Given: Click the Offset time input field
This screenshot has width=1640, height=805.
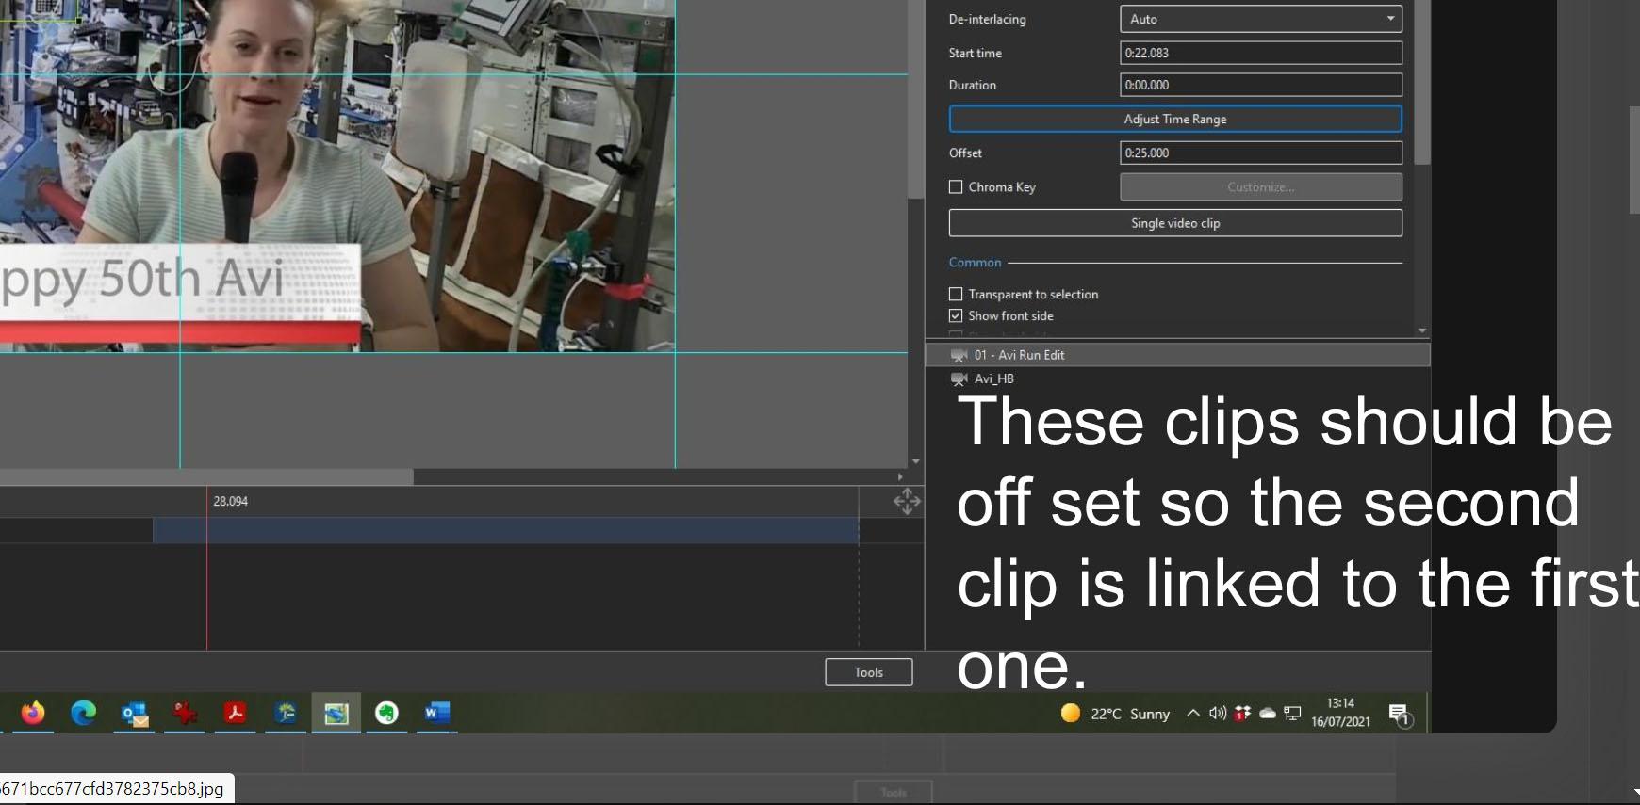Looking at the screenshot, I should pos(1260,153).
